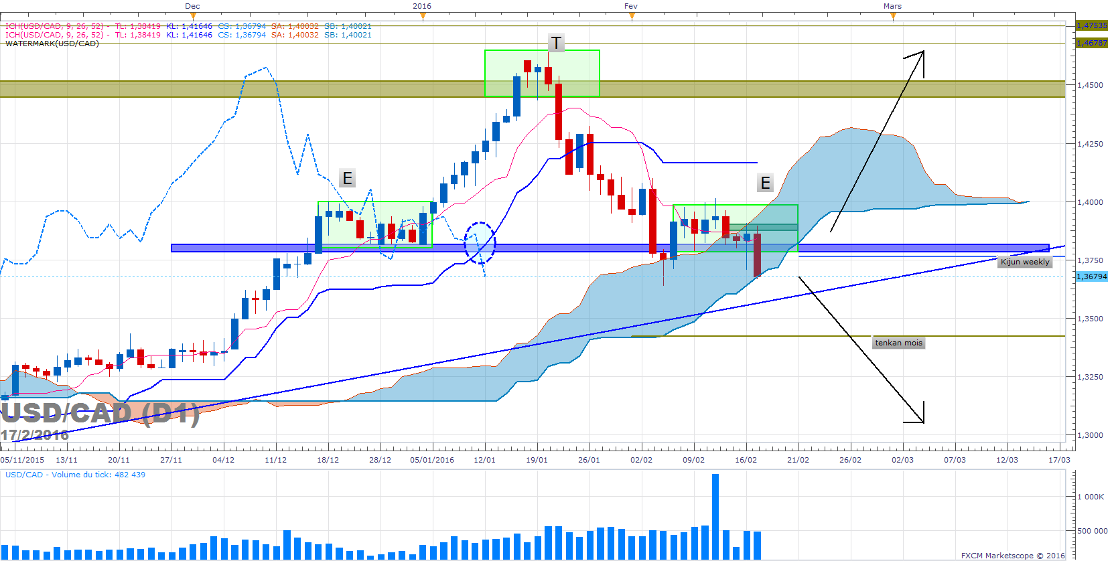Click the 500 000 volume axis label
Screen dimensions: 1114x561
1092,531
